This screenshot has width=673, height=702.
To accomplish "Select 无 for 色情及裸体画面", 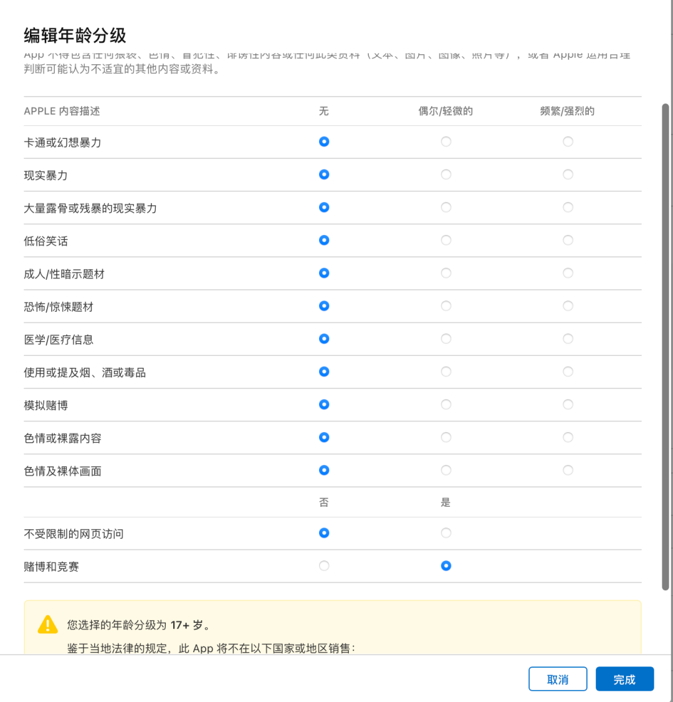I will click(324, 470).
